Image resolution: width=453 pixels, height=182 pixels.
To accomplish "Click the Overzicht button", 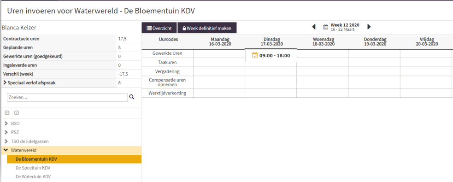I will coord(159,28).
